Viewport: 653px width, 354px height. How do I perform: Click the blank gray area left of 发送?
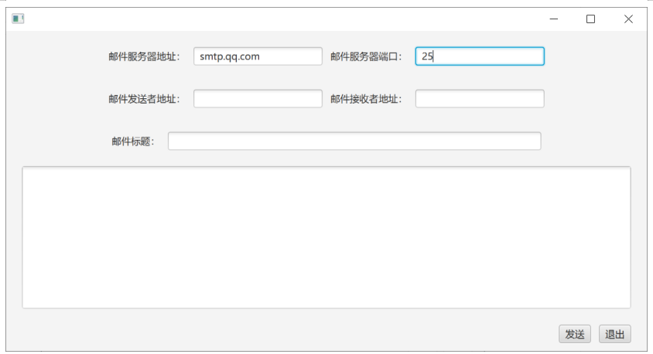tap(309, 334)
